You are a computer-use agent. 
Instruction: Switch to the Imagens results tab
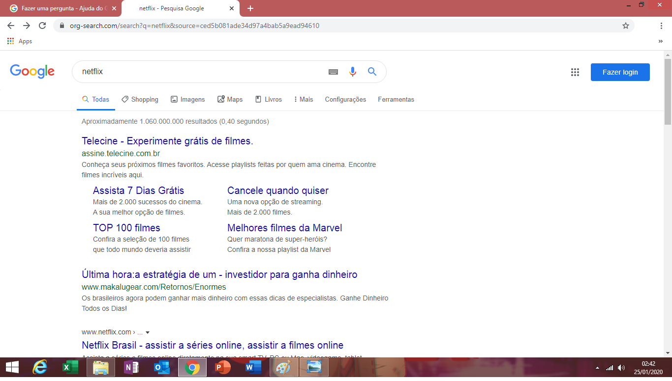(188, 99)
